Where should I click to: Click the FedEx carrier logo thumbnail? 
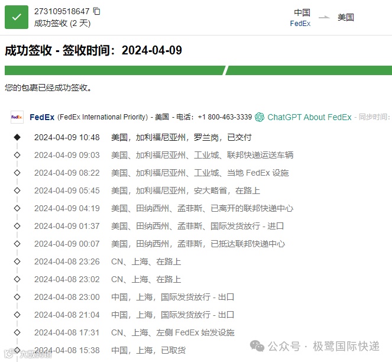point(17,117)
